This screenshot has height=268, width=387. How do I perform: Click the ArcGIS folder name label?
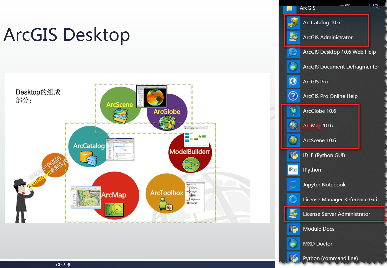[307, 8]
